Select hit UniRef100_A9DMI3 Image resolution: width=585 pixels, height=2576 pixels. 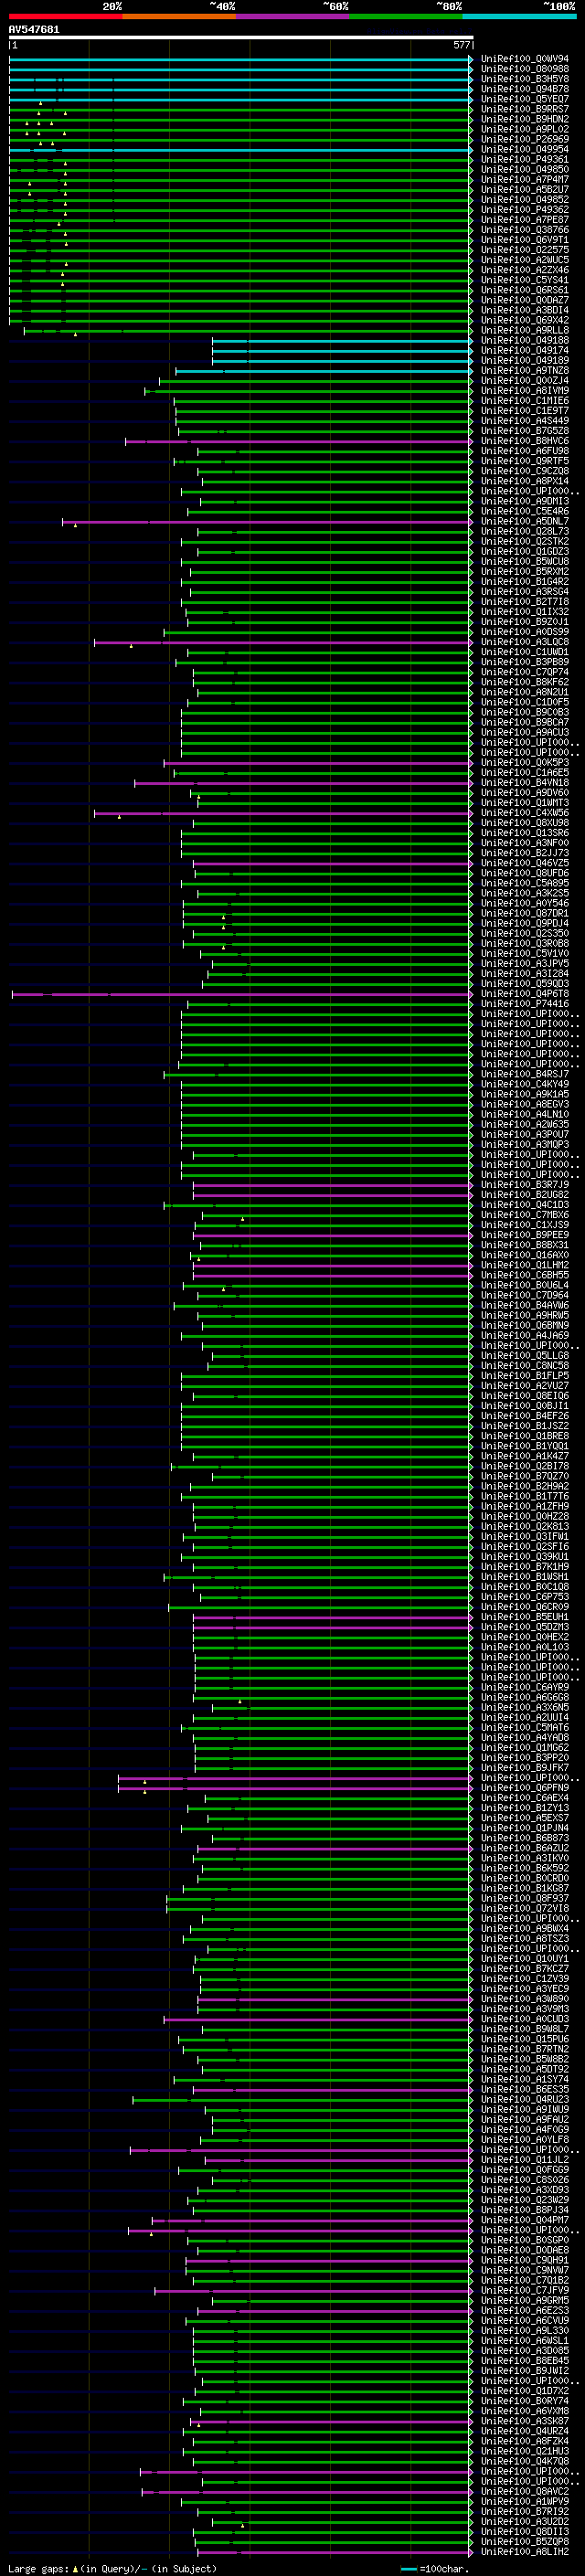524,501
